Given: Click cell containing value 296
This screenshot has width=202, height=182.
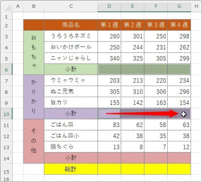Looking at the screenshot, I should [x=179, y=92].
